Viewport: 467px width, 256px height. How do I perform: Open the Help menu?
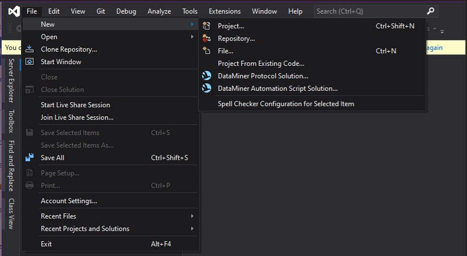point(296,11)
